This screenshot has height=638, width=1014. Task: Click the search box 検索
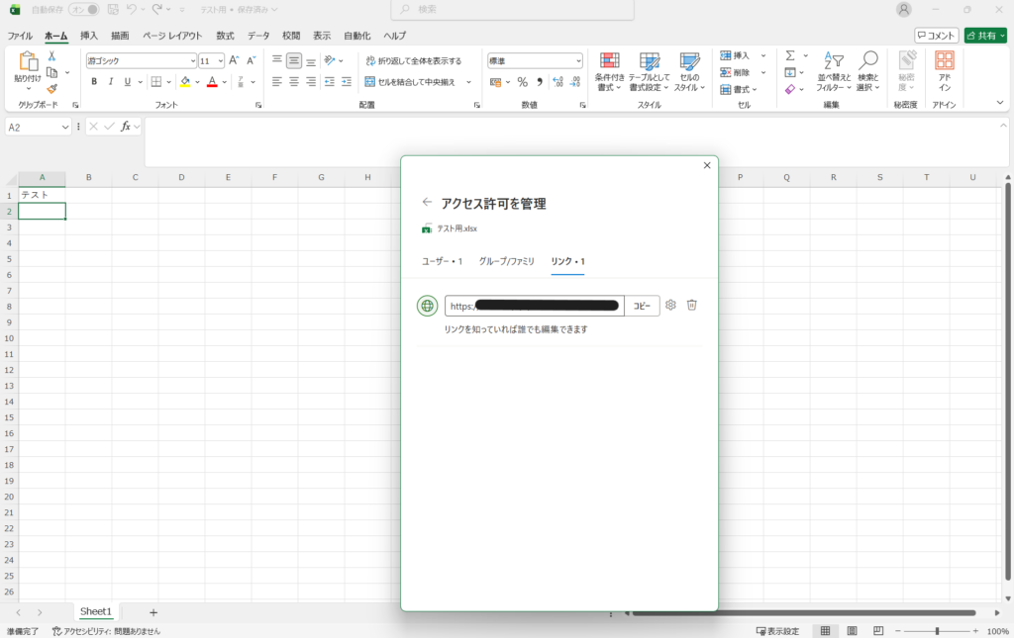tap(512, 10)
